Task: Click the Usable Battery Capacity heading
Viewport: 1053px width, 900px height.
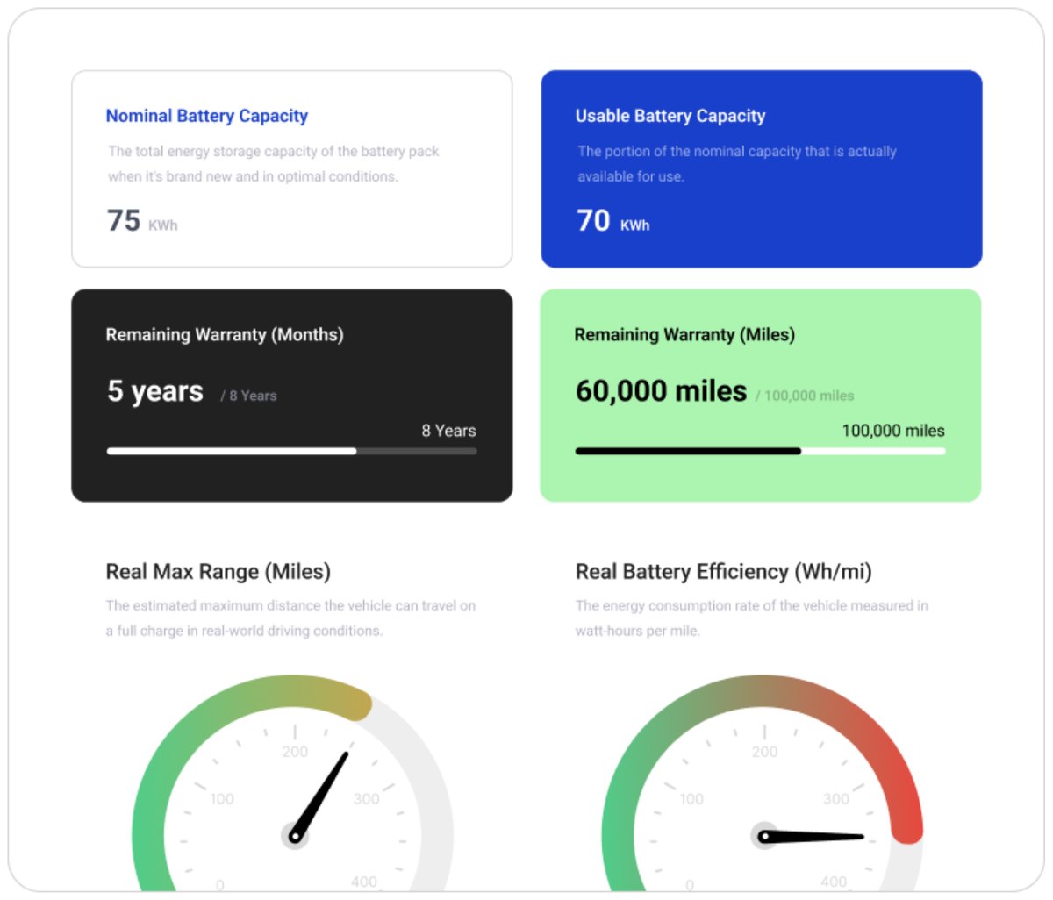Action: pyautogui.click(x=670, y=116)
